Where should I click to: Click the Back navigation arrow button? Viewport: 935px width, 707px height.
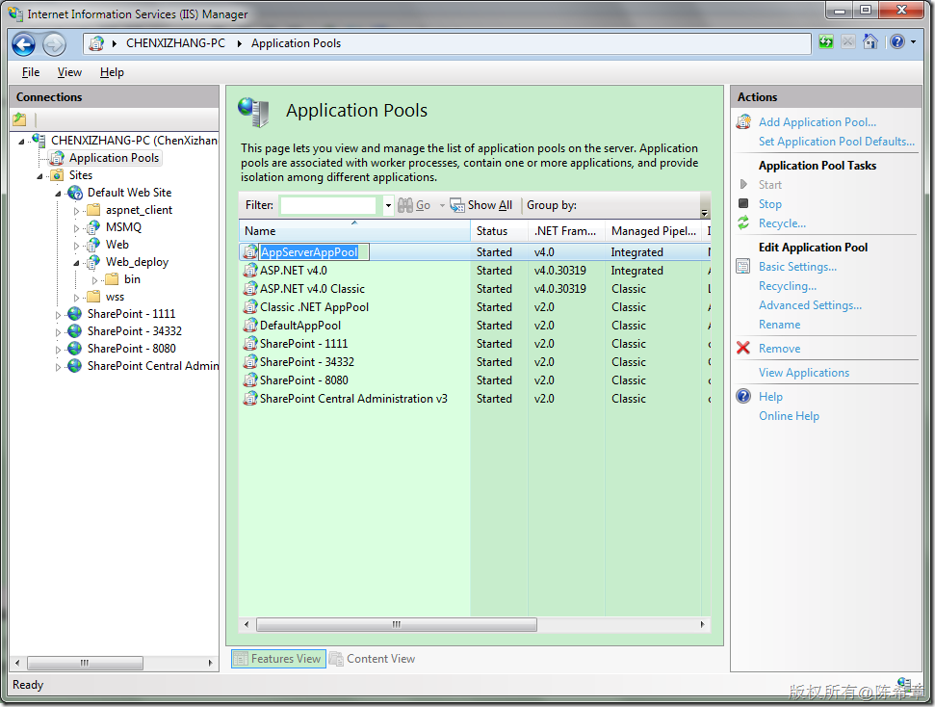click(x=24, y=43)
